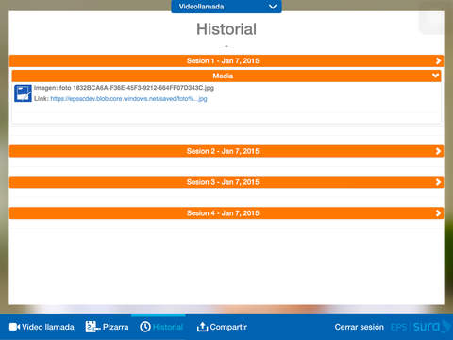Expand Sesion 2 - Jan 7, 2015

point(226,151)
